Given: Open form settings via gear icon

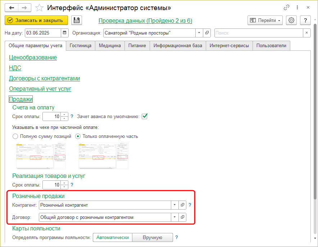Looking at the screenshot, I should pyautogui.click(x=291, y=20).
